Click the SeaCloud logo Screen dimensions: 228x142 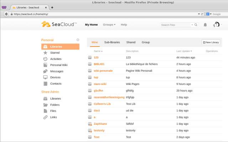point(59,24)
